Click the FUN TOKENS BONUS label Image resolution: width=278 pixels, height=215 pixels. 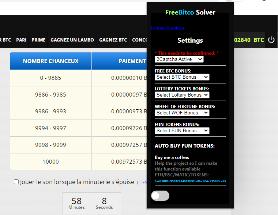tap(177, 124)
